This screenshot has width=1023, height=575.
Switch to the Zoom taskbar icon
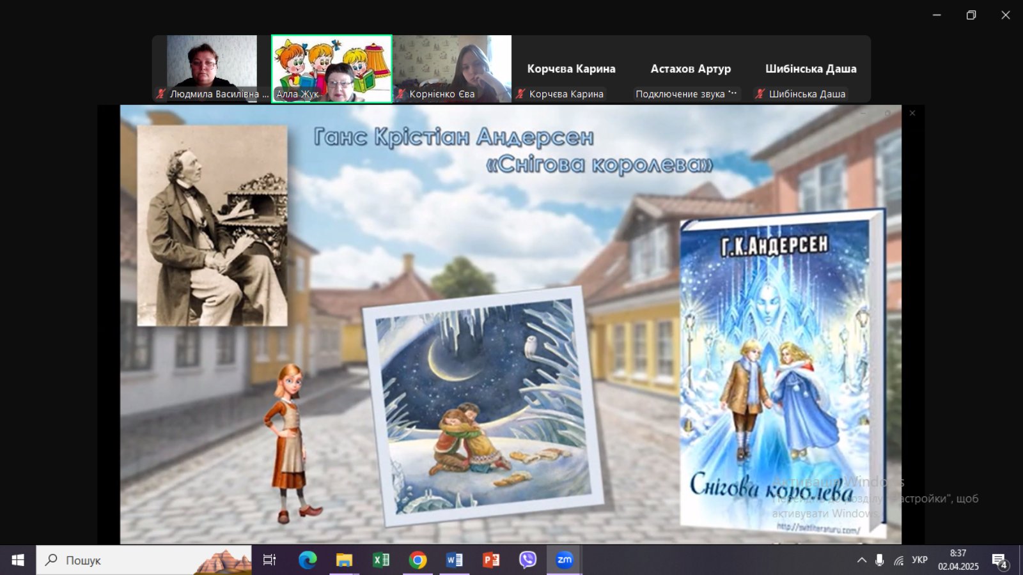tap(564, 560)
